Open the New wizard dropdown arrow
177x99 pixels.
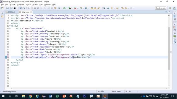[x=5, y=8]
